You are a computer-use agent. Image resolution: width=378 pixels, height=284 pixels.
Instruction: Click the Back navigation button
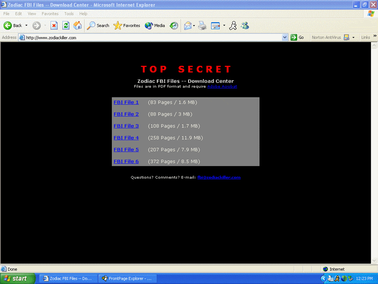point(13,26)
